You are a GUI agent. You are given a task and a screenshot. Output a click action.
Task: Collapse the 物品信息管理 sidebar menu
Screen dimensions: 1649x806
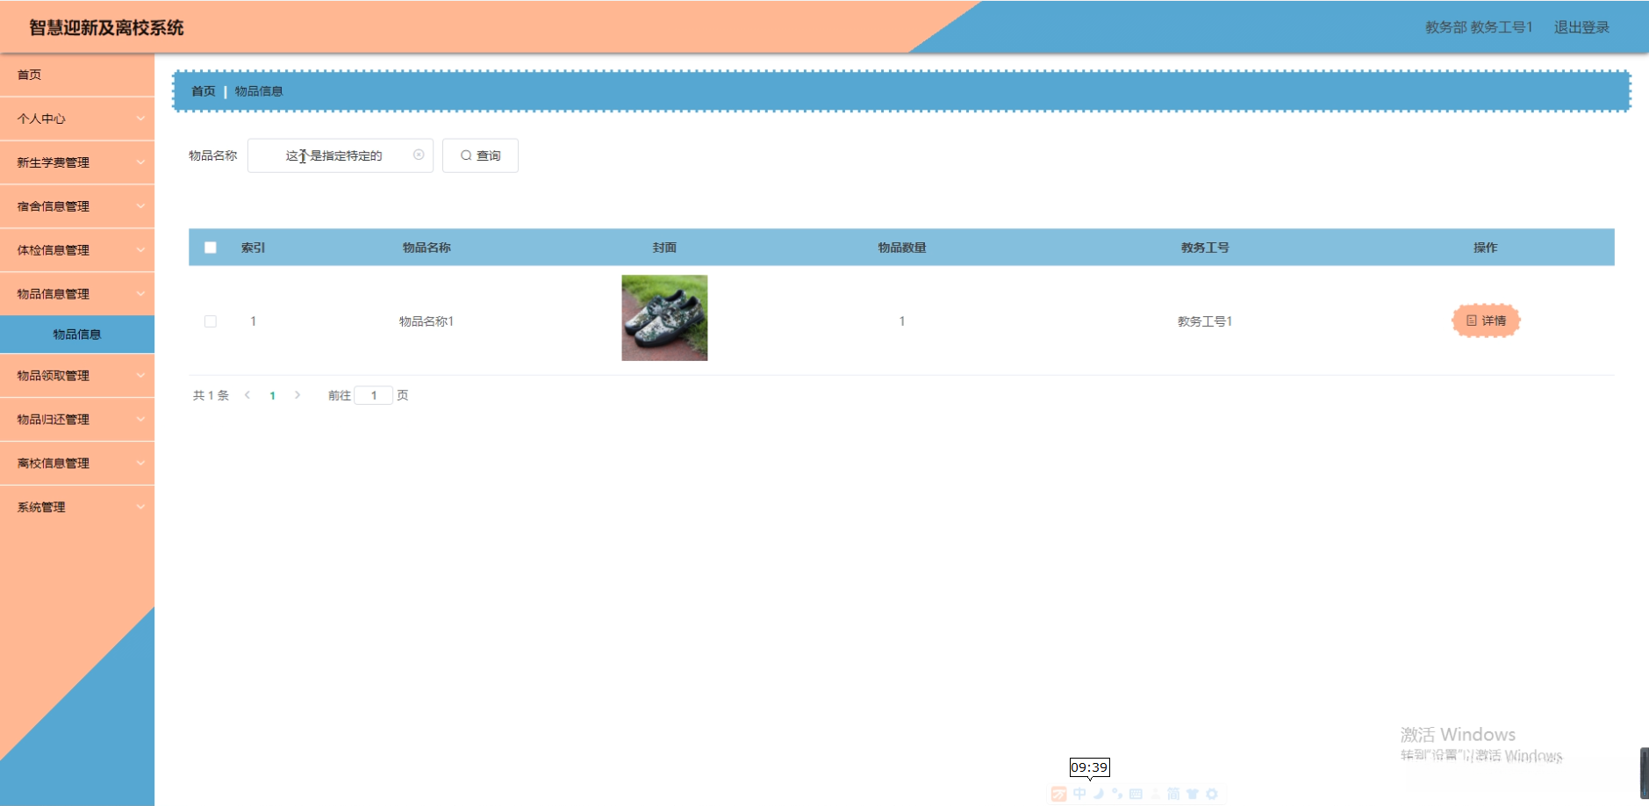tap(77, 294)
